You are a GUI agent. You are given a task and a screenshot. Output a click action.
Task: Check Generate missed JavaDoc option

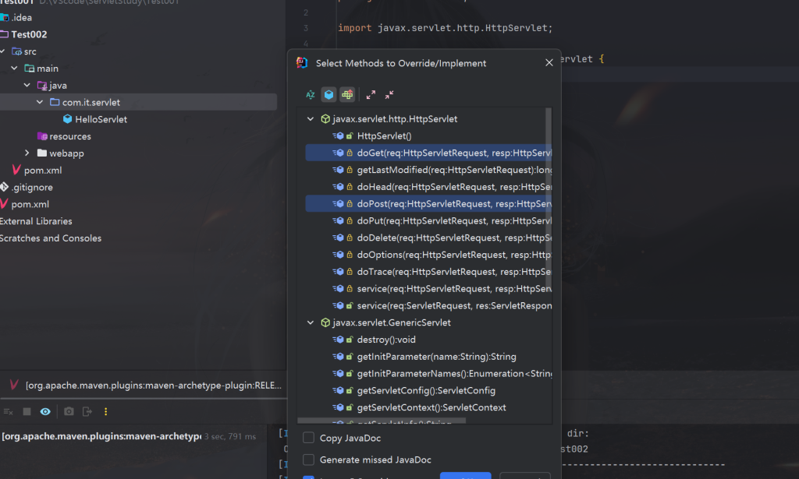point(309,460)
